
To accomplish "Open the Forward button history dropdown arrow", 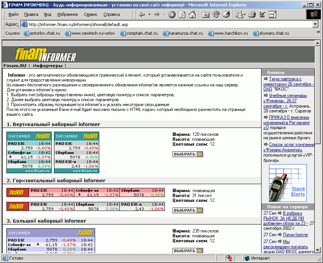I will coord(165,15).
